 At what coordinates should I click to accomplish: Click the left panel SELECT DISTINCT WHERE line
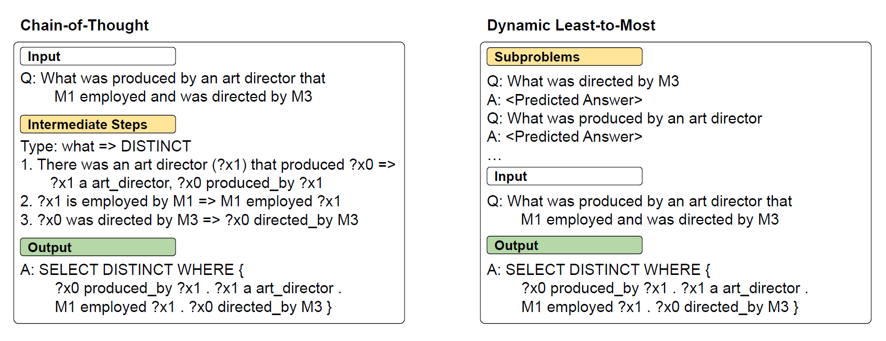[132, 270]
